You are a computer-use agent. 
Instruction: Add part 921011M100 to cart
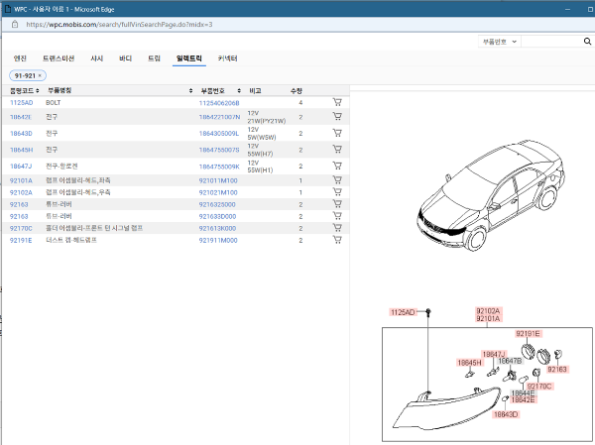tap(337, 179)
